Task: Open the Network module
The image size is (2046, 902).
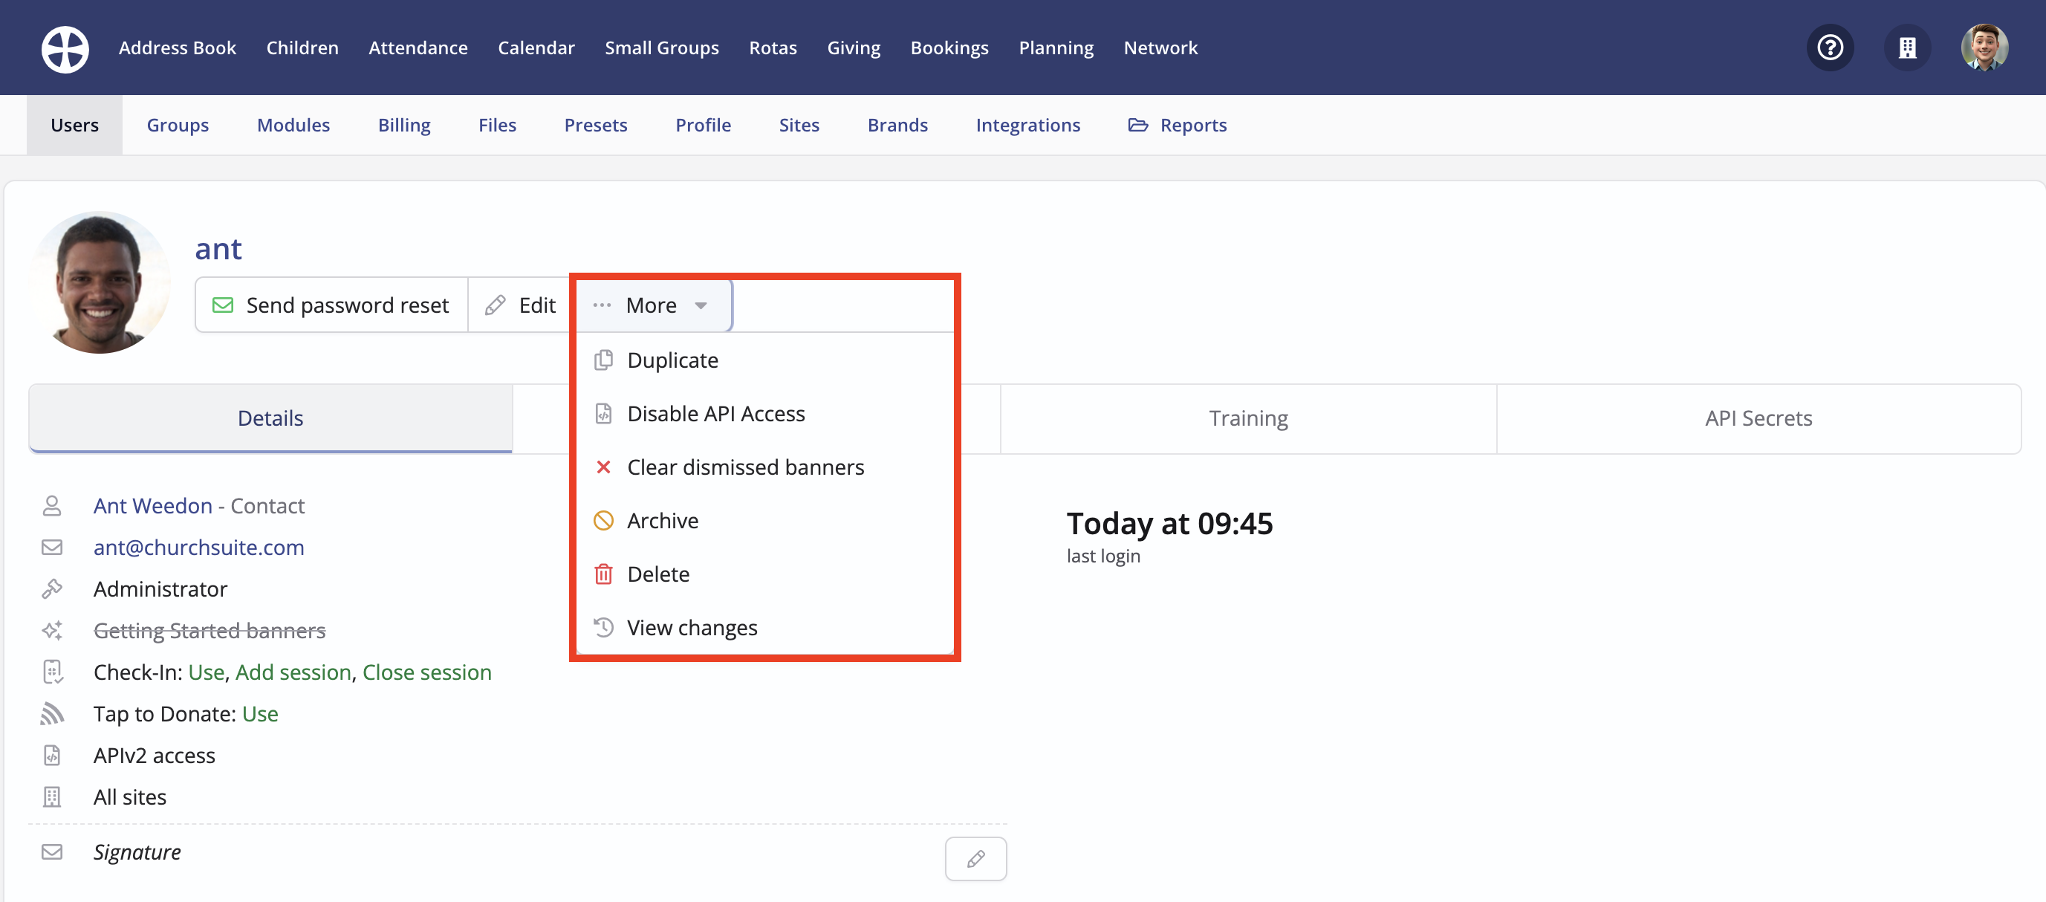Action: (1160, 48)
